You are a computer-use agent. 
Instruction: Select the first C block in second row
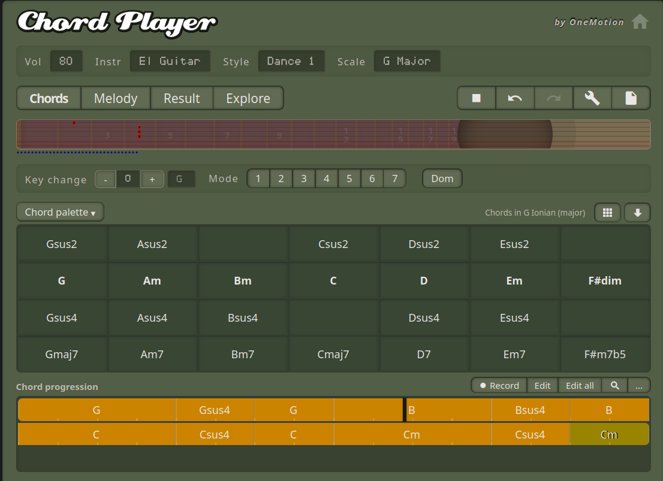pos(97,434)
